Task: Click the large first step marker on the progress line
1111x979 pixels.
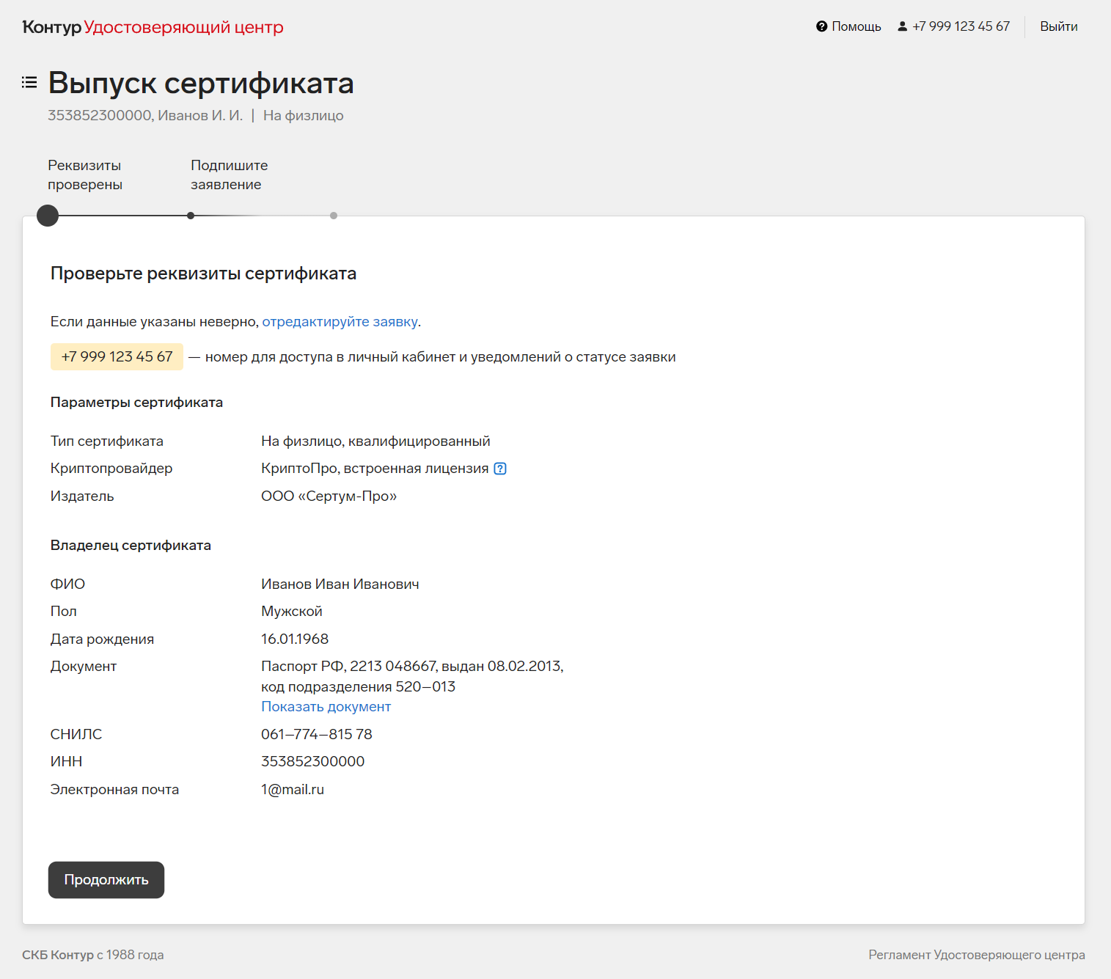Action: click(48, 216)
